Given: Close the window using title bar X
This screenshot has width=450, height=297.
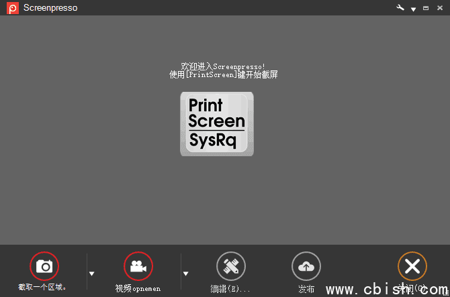Looking at the screenshot, I should pos(439,8).
